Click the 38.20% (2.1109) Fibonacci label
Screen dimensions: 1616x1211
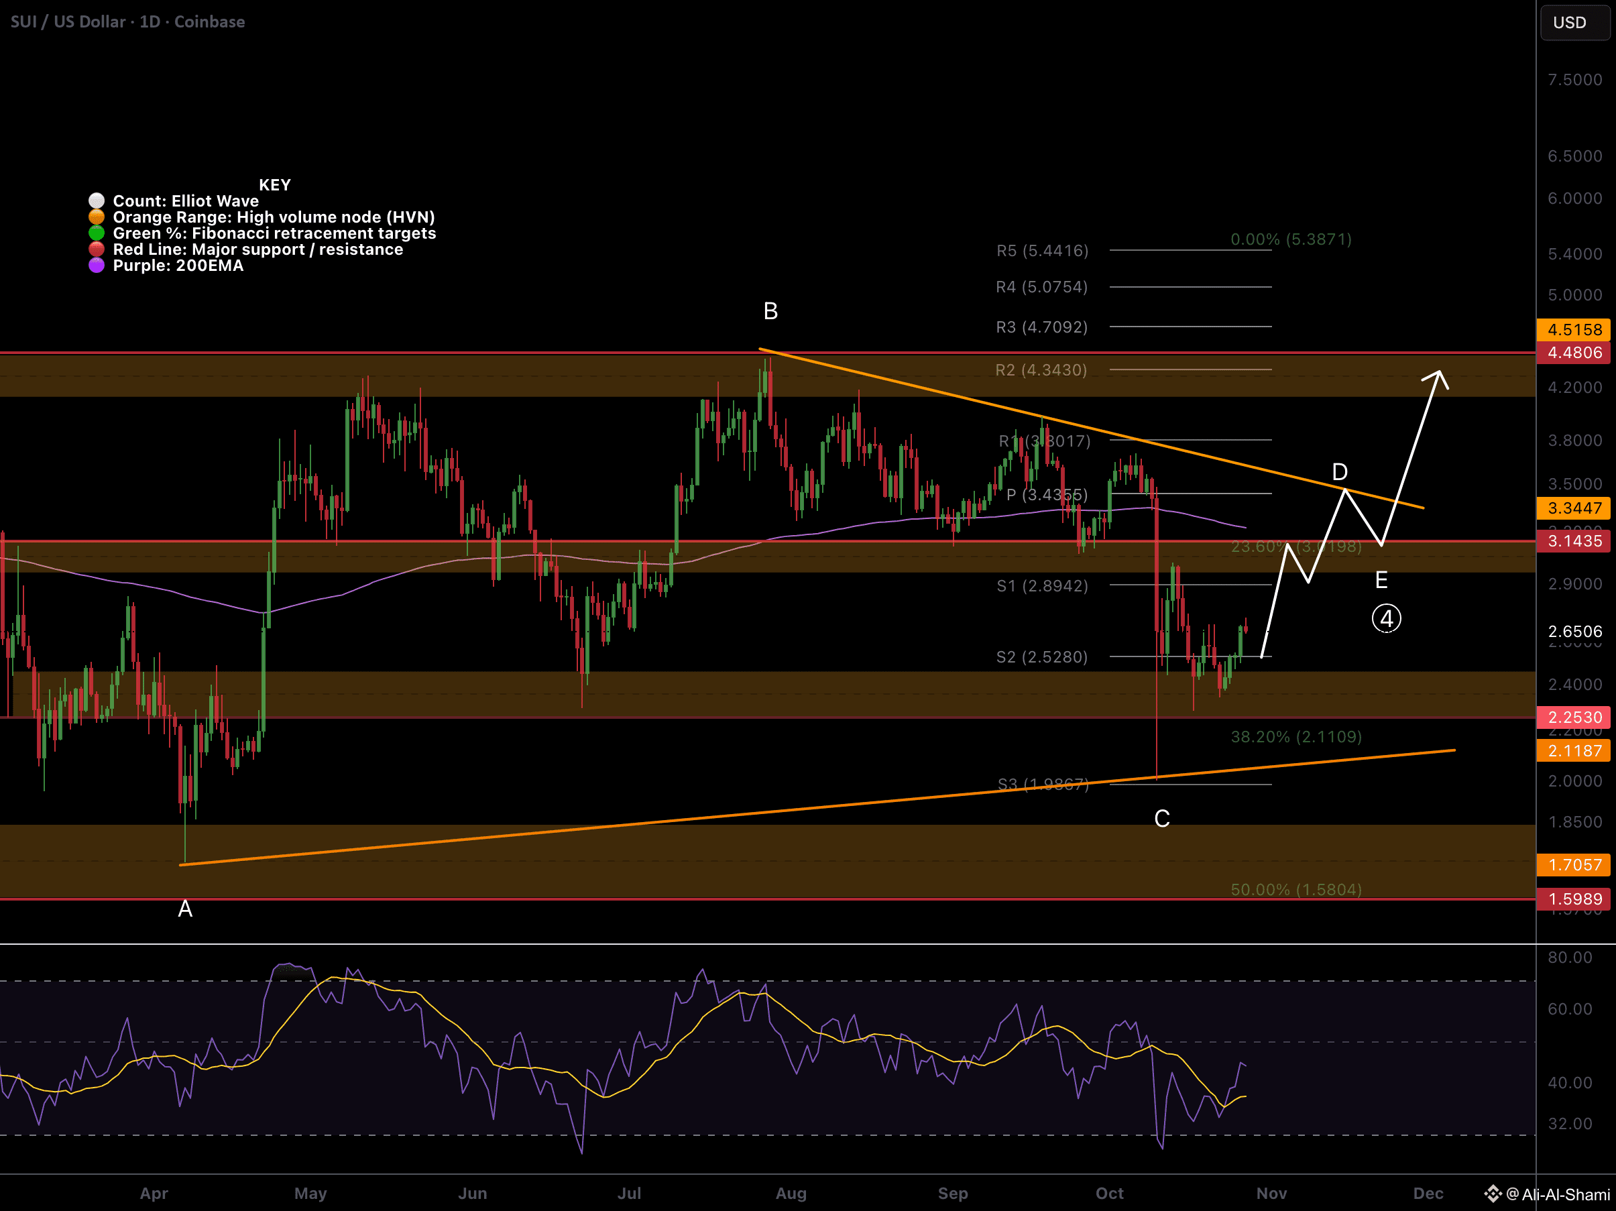pyautogui.click(x=1296, y=736)
